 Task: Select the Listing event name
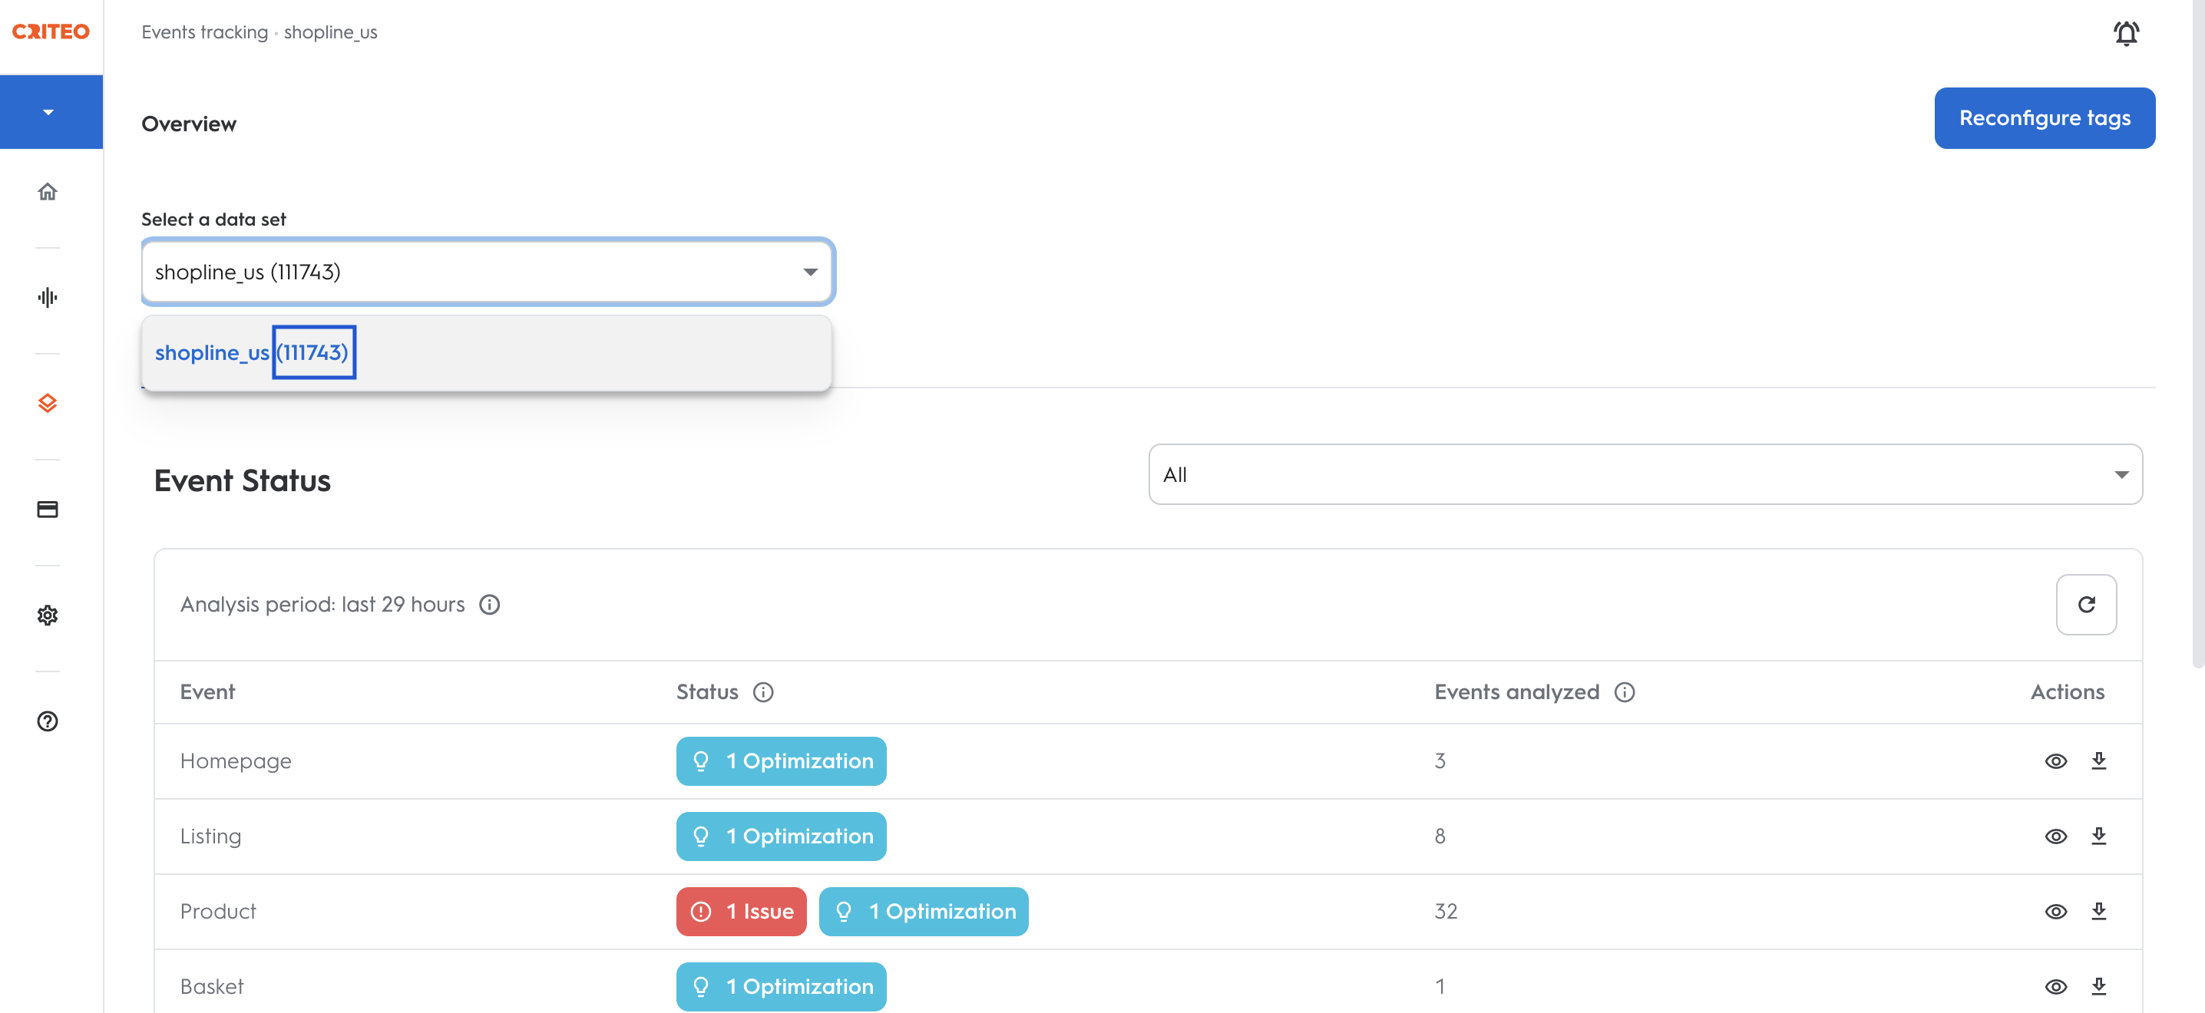(210, 836)
